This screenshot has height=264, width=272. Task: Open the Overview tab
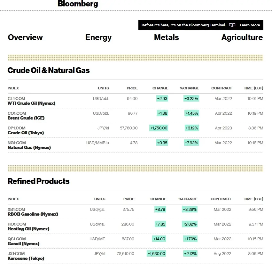25,37
